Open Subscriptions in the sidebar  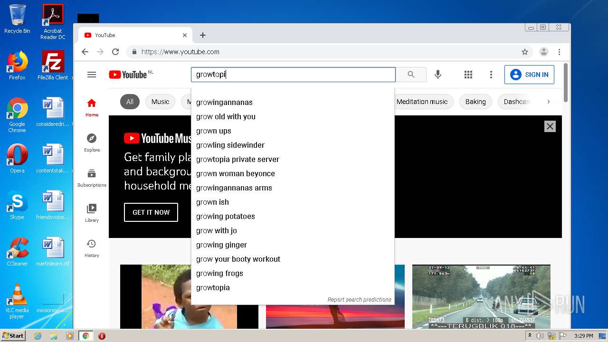pyautogui.click(x=92, y=178)
